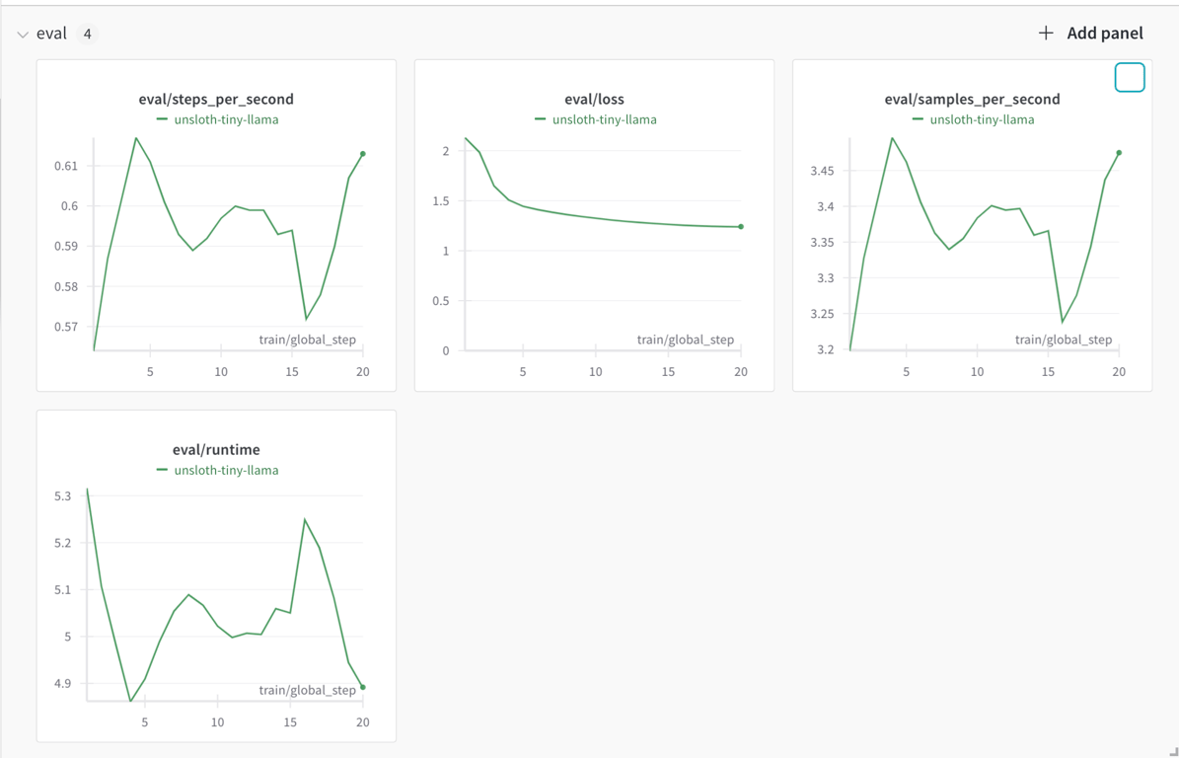Click the resize handle at section's bottom-right corner
Image resolution: width=1179 pixels, height=758 pixels.
coord(1173,752)
